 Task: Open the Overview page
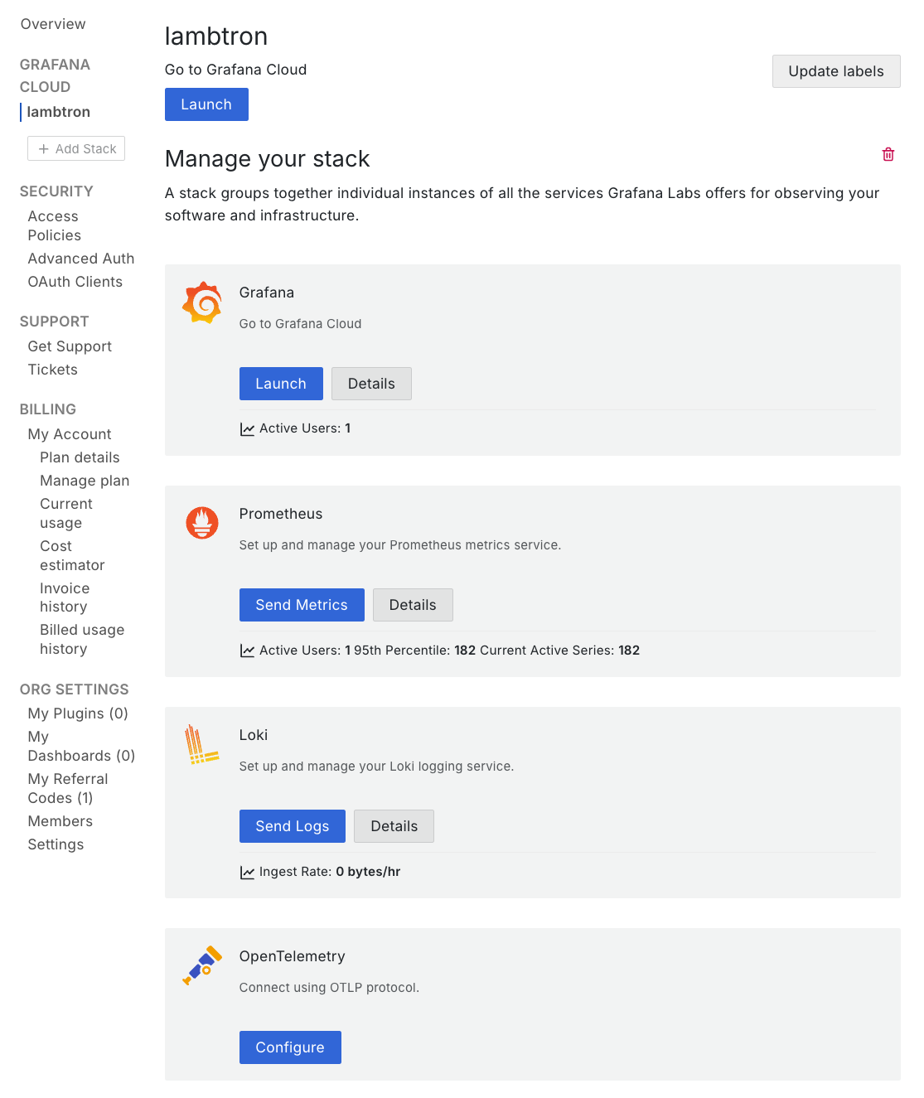[x=52, y=23]
